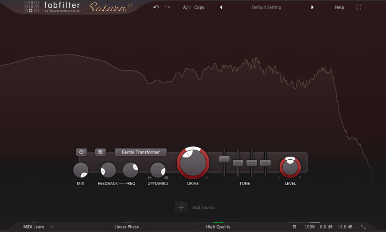This screenshot has height=232, width=386.
Task: Click the Add Source text label
Action: 203,207
